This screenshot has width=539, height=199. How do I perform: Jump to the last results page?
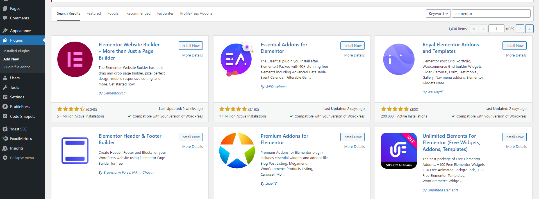coord(529,29)
